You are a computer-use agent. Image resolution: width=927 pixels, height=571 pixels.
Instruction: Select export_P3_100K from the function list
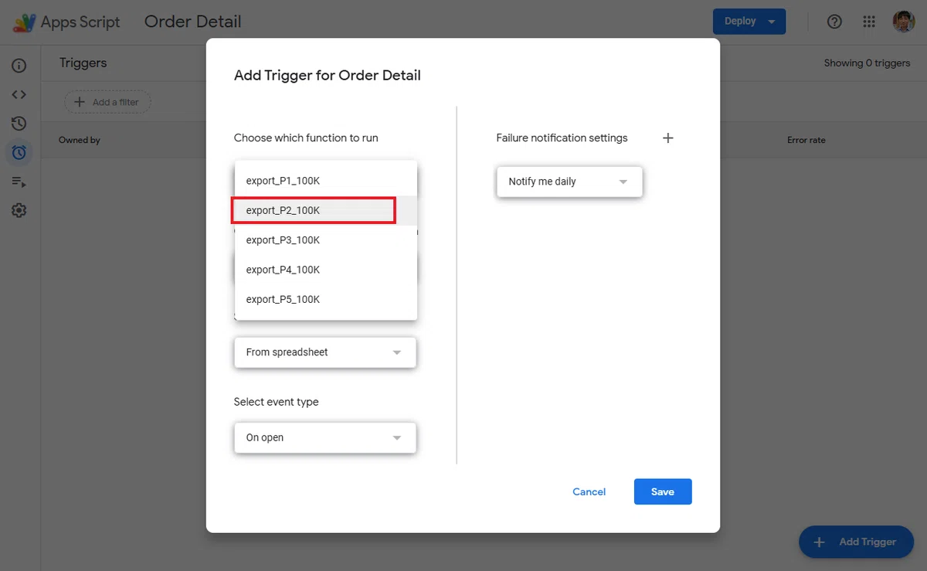[x=326, y=240]
